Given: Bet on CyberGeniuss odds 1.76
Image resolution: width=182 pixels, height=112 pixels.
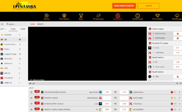Looking at the screenshot, I should (124, 92).
